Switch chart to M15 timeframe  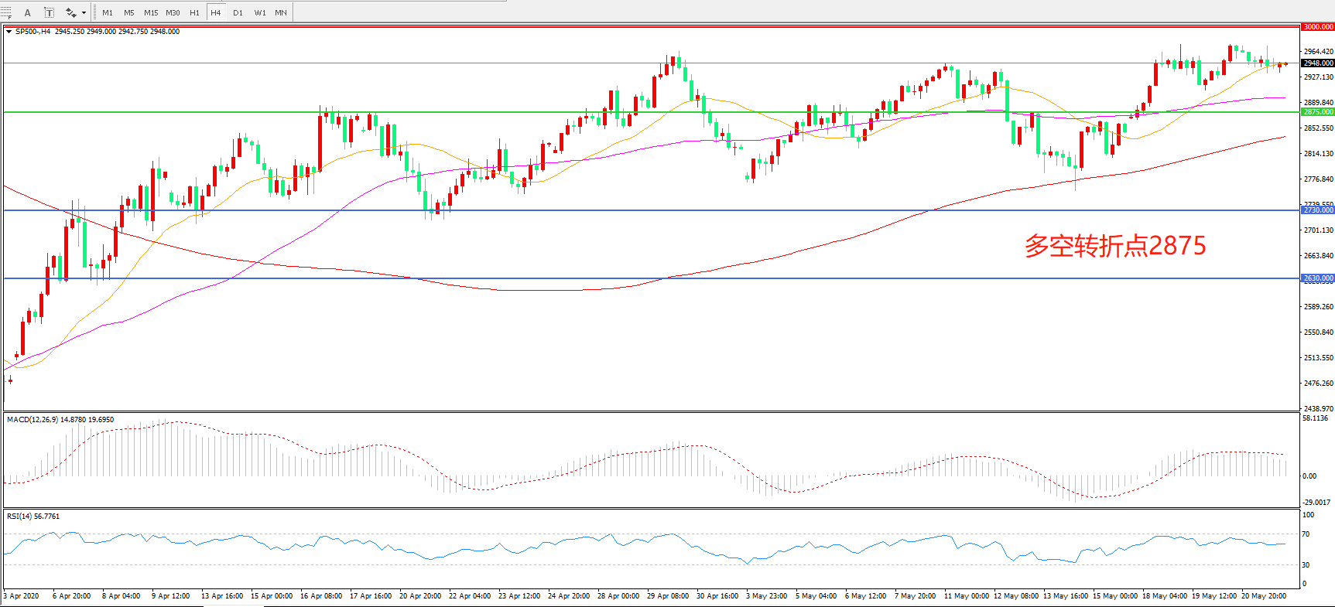[151, 12]
